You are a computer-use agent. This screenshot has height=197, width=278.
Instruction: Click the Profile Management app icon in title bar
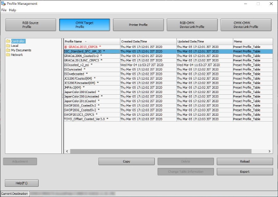[x=3, y=3]
